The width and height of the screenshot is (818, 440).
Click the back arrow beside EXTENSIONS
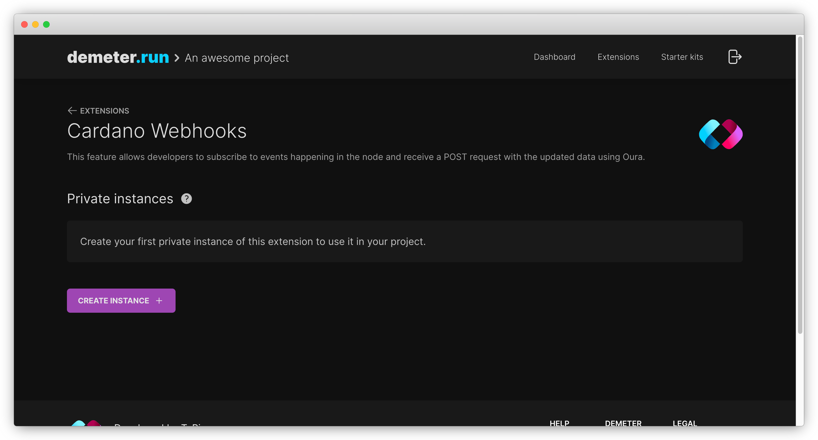click(x=72, y=111)
